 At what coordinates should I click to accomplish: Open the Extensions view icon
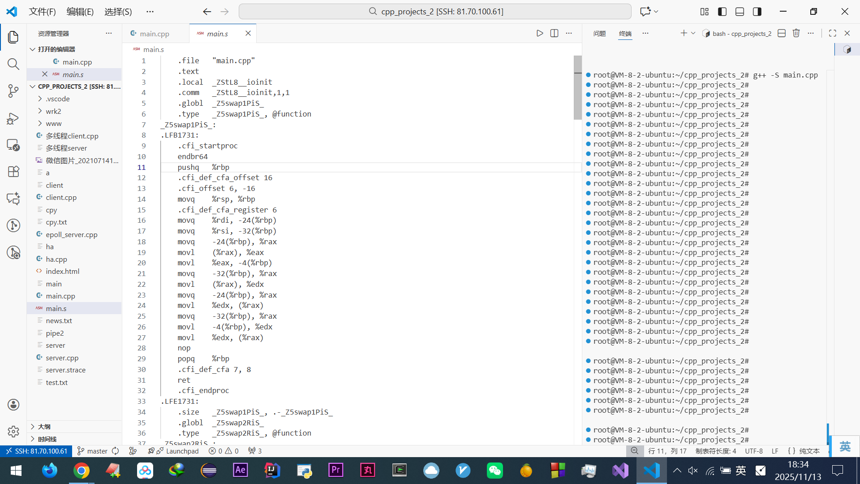pos(13,172)
